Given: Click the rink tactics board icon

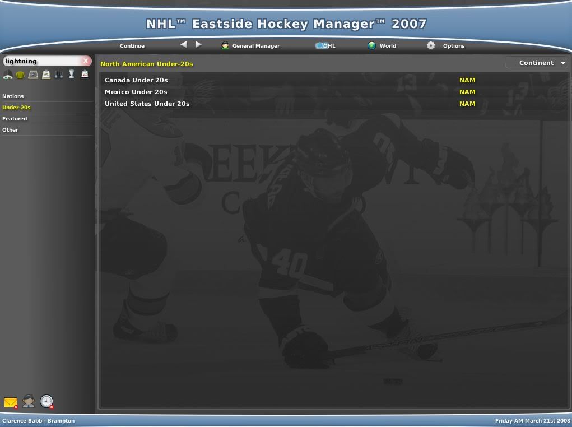Looking at the screenshot, I should pos(33,75).
